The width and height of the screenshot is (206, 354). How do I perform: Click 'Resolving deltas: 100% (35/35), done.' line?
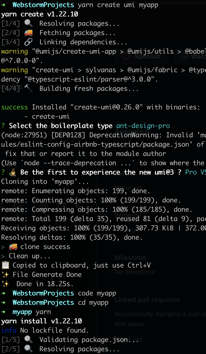(x=72, y=237)
